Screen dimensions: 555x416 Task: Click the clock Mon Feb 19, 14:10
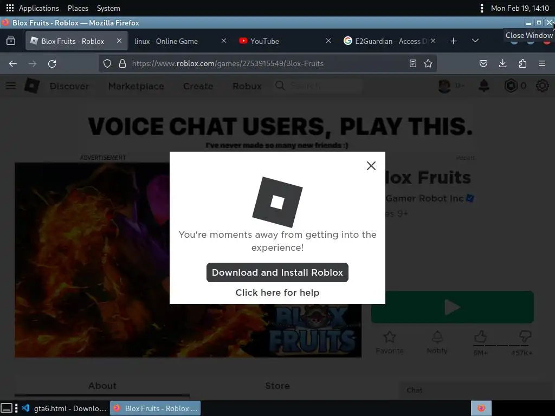pos(520,8)
